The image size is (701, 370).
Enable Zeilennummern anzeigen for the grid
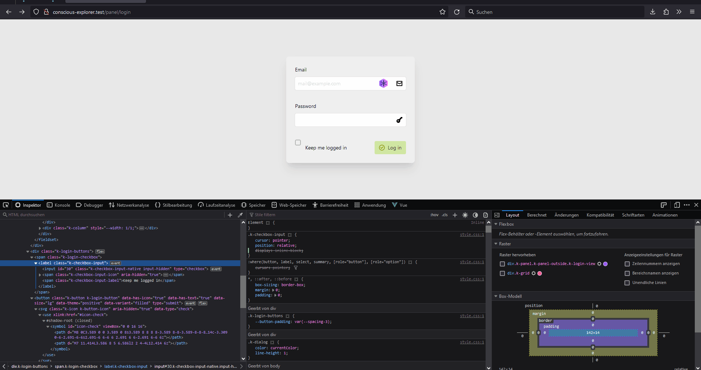click(x=627, y=264)
